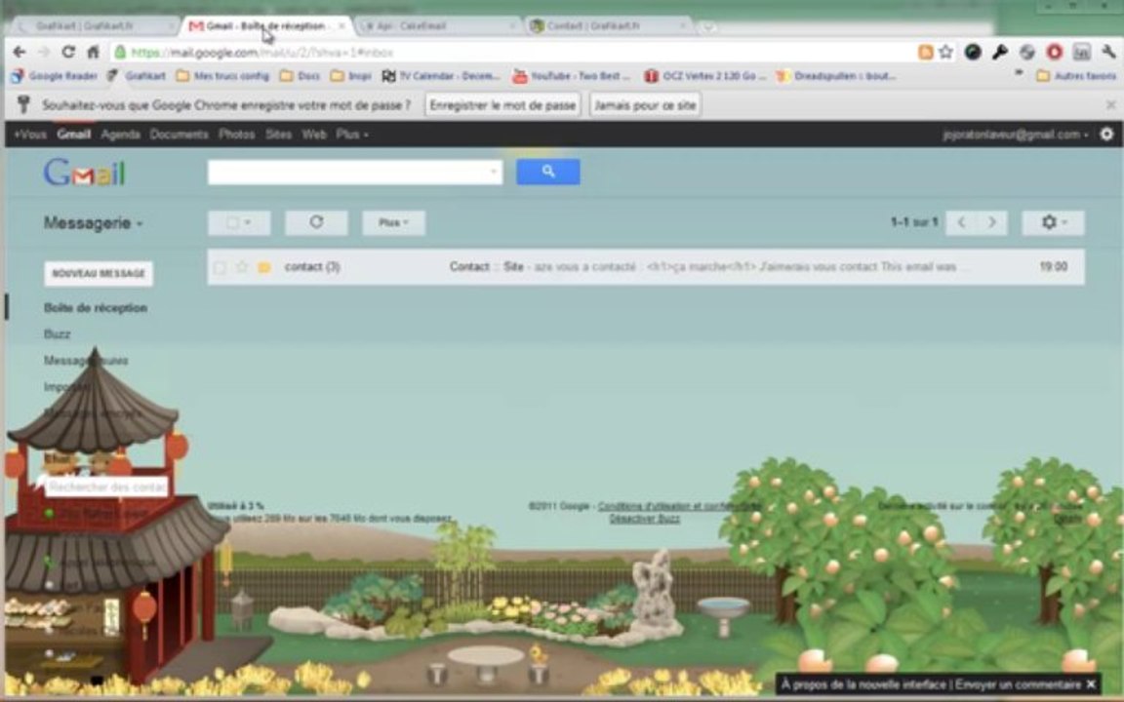Open the Mes trucs config bookmarks folder
The width and height of the screenshot is (1124, 702).
[222, 75]
